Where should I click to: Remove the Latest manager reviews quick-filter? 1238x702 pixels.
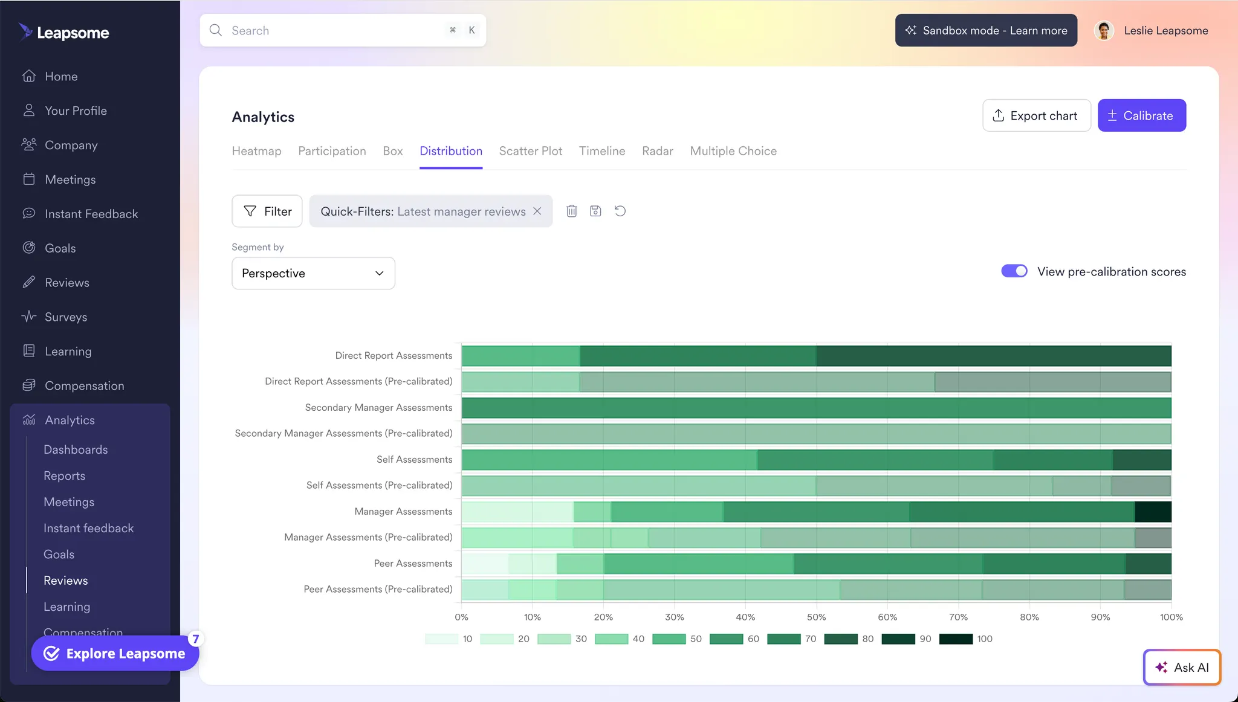[537, 211]
